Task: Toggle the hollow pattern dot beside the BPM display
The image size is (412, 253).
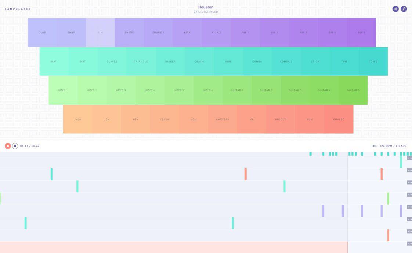Action: [x=377, y=145]
